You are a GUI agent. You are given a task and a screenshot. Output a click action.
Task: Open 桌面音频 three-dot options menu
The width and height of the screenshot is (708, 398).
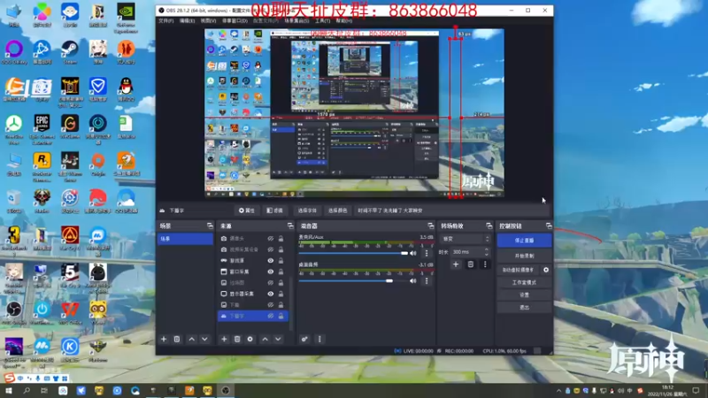pyautogui.click(x=427, y=280)
